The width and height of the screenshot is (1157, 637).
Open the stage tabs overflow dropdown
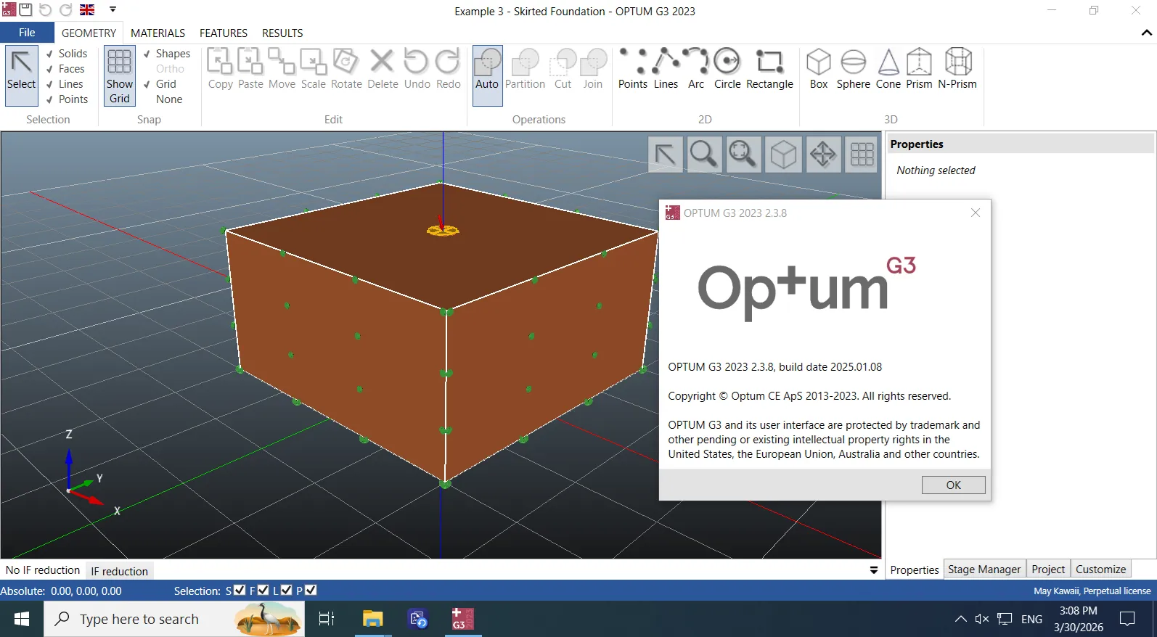point(874,570)
